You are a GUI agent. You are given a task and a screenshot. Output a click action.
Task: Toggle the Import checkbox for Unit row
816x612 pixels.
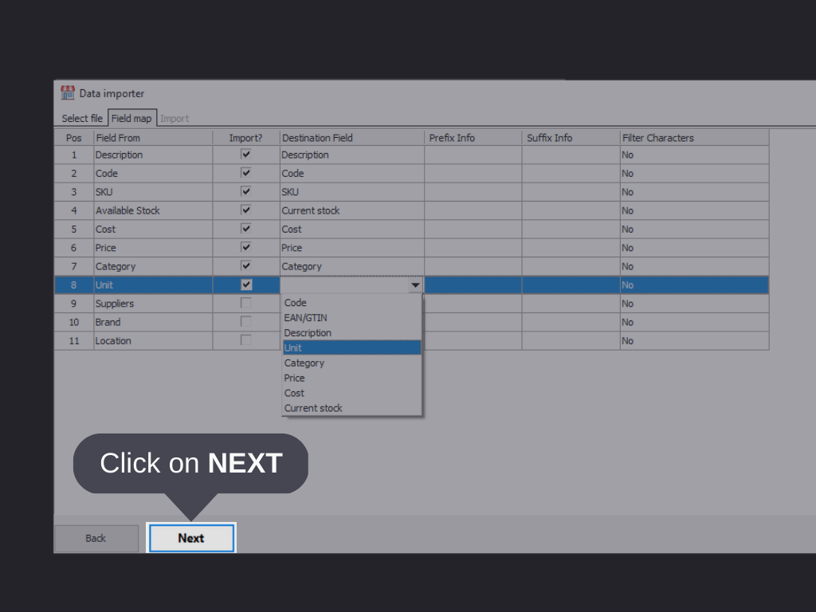click(x=246, y=284)
